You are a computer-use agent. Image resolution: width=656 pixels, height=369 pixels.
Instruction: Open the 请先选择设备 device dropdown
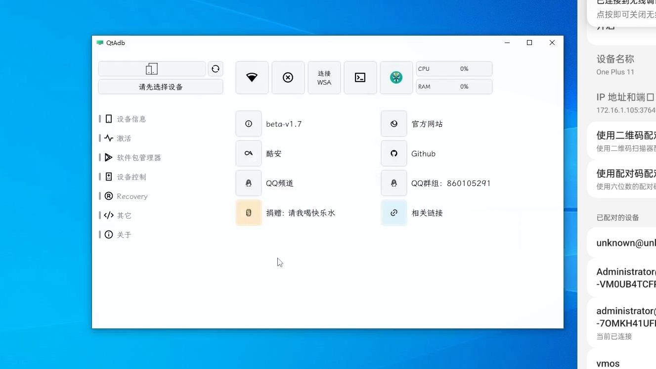coord(161,87)
